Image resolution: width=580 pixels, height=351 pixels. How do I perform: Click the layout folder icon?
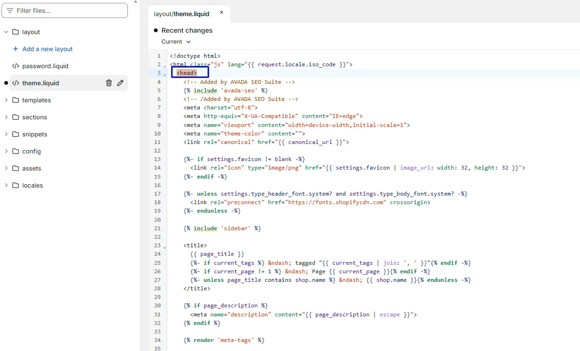click(x=16, y=32)
